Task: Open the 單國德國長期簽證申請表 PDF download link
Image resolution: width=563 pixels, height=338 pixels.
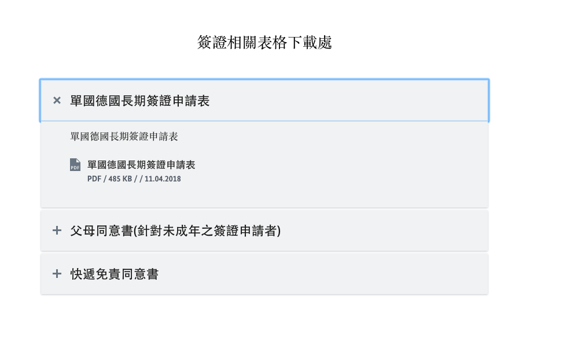Action: pos(141,165)
